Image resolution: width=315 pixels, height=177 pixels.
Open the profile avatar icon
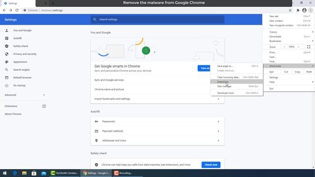(x=304, y=10)
